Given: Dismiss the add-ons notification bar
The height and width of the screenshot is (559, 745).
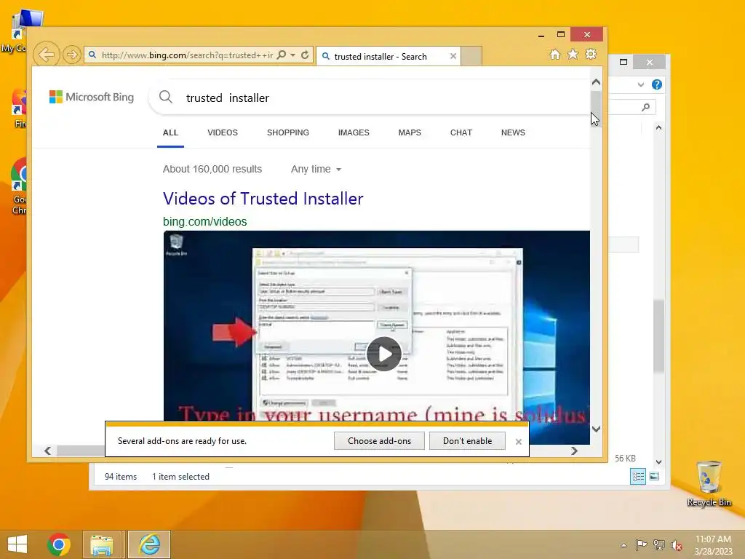Looking at the screenshot, I should point(518,442).
